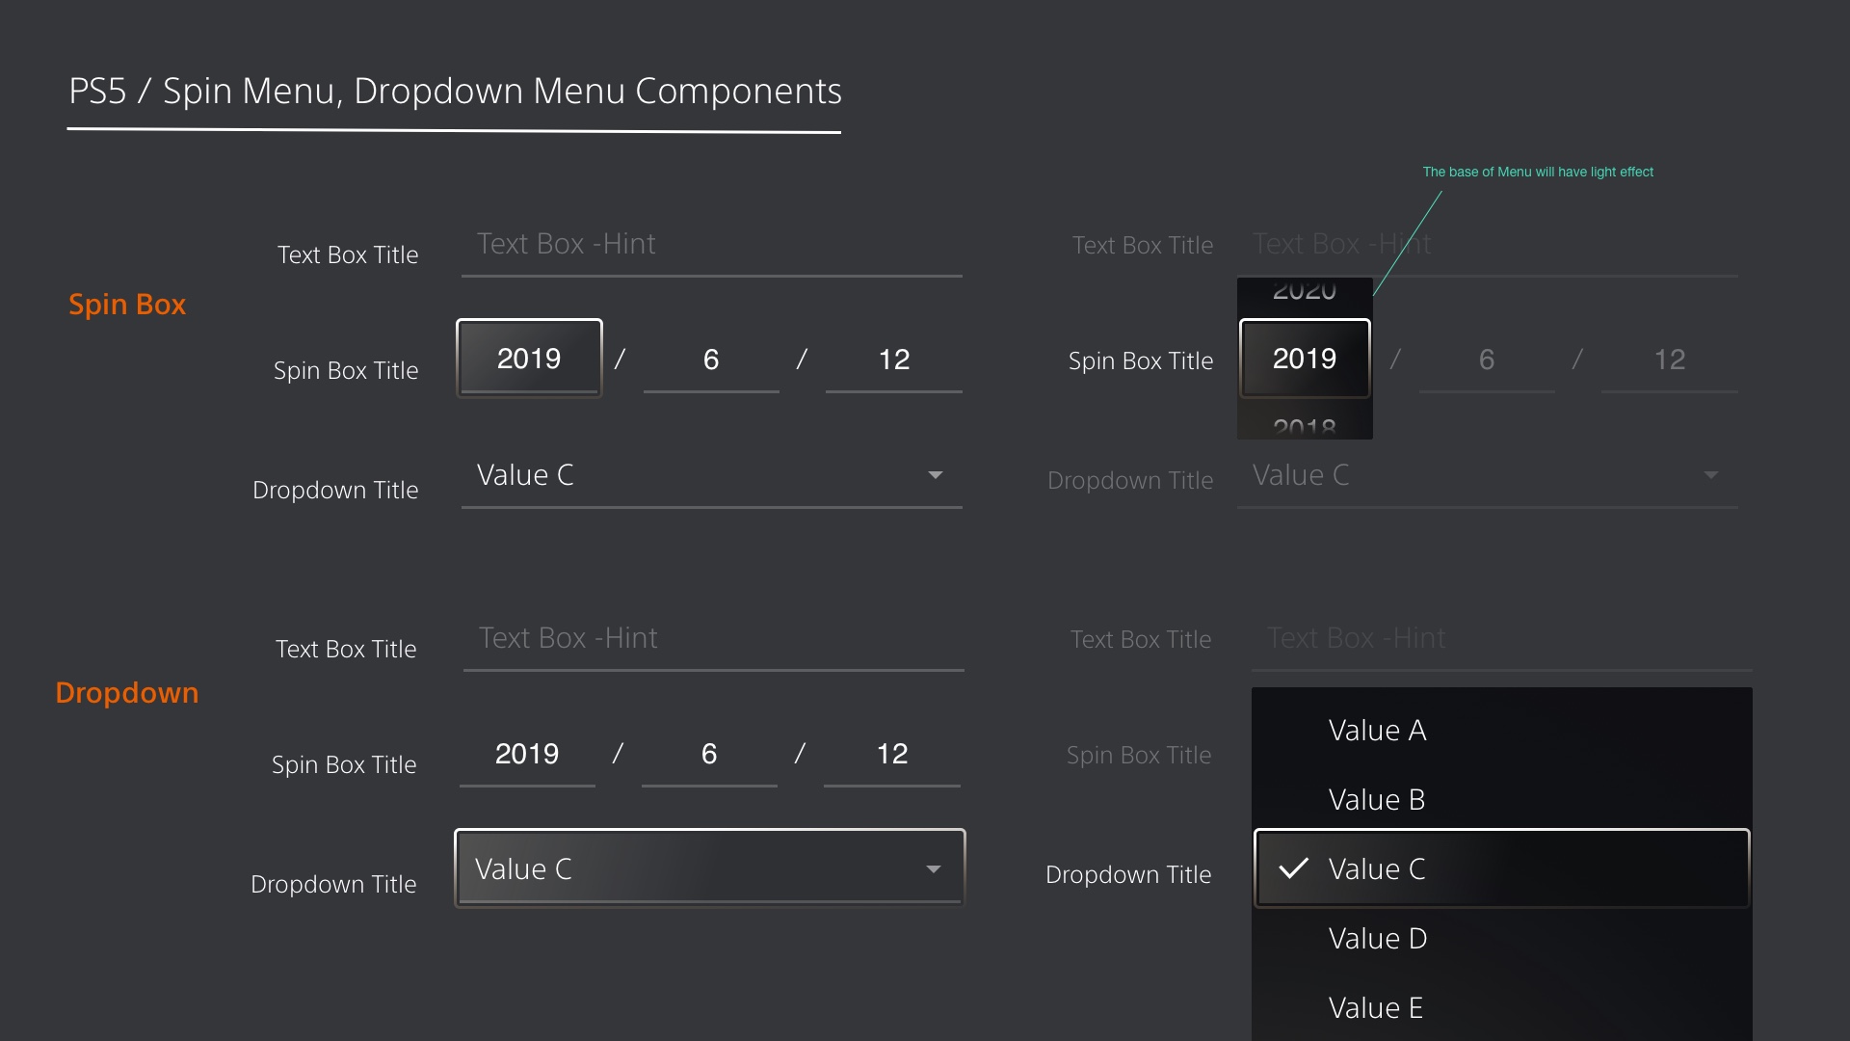Image resolution: width=1850 pixels, height=1041 pixels.
Task: Select the focused 2019 year spin box
Action: coord(529,359)
